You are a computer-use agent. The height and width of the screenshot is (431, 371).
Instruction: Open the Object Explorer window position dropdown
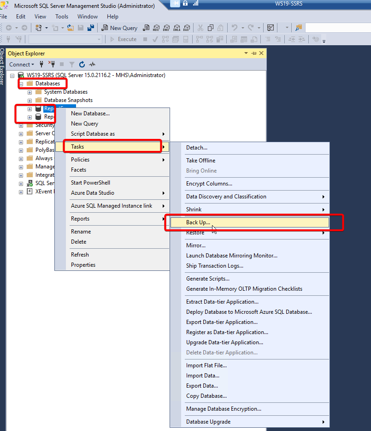[246, 54]
